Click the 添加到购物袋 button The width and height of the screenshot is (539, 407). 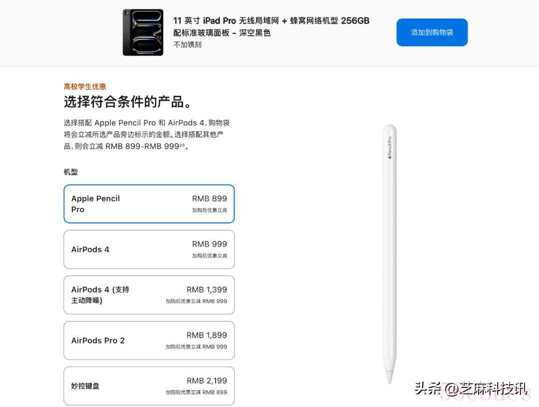click(x=432, y=32)
